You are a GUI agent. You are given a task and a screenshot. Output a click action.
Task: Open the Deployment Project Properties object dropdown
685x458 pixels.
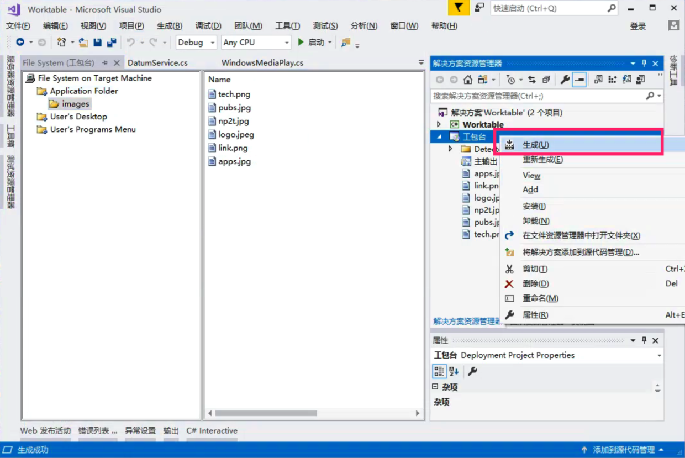point(659,355)
